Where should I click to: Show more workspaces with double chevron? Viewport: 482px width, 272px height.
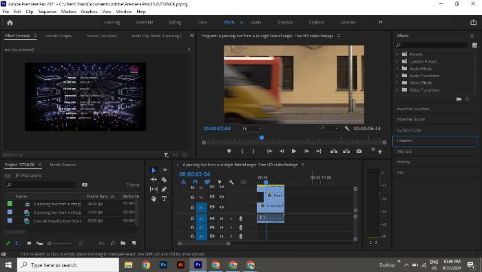tap(381, 22)
